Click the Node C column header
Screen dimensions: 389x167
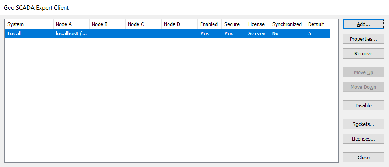point(143,24)
